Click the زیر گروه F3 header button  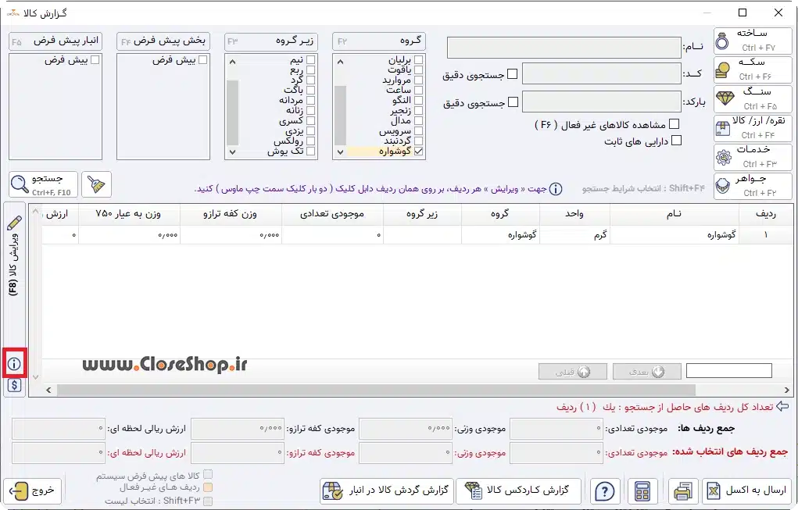pyautogui.click(x=271, y=41)
